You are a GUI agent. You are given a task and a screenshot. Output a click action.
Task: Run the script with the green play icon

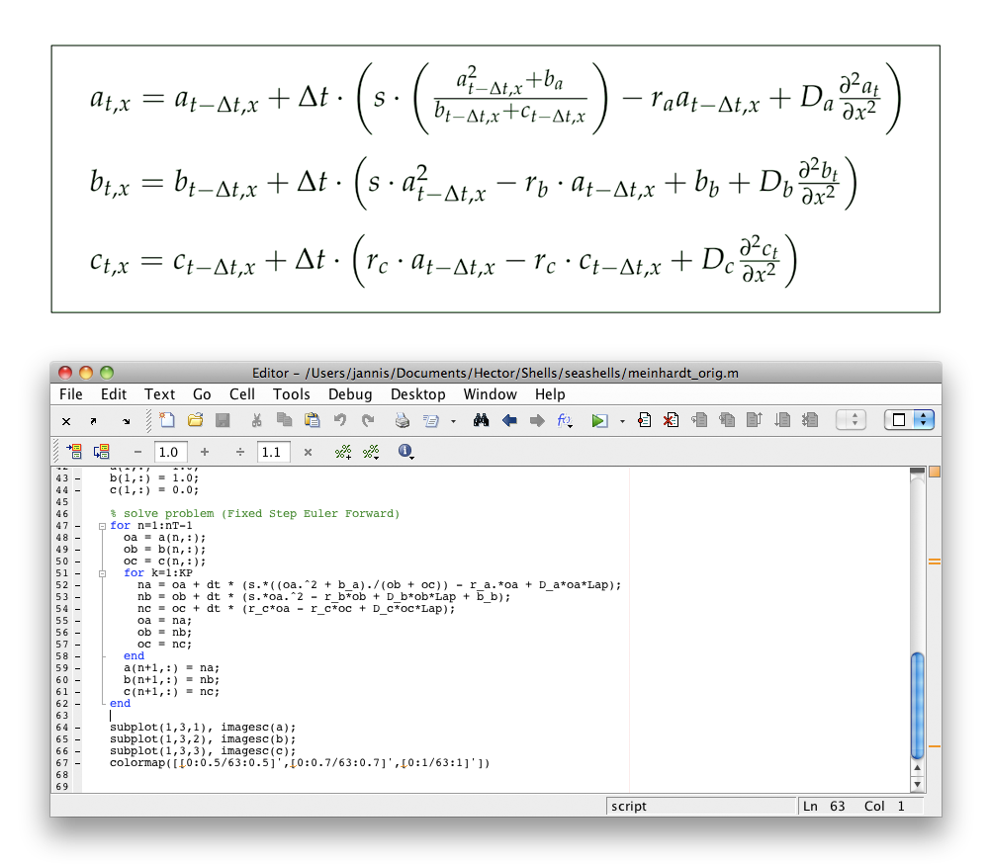tap(598, 420)
